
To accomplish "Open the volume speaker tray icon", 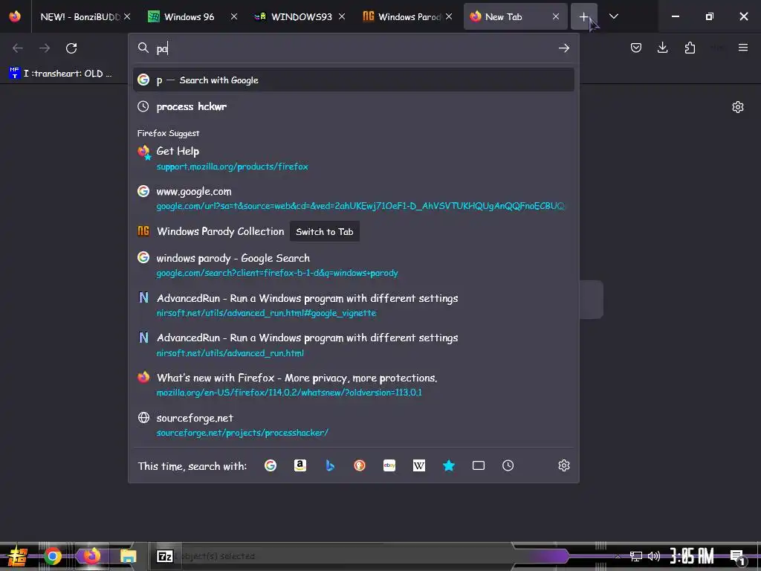I will pyautogui.click(x=654, y=556).
